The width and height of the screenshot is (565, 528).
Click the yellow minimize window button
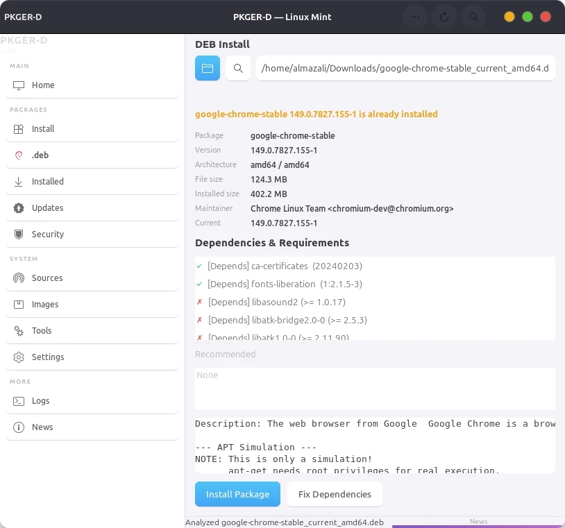coord(509,17)
